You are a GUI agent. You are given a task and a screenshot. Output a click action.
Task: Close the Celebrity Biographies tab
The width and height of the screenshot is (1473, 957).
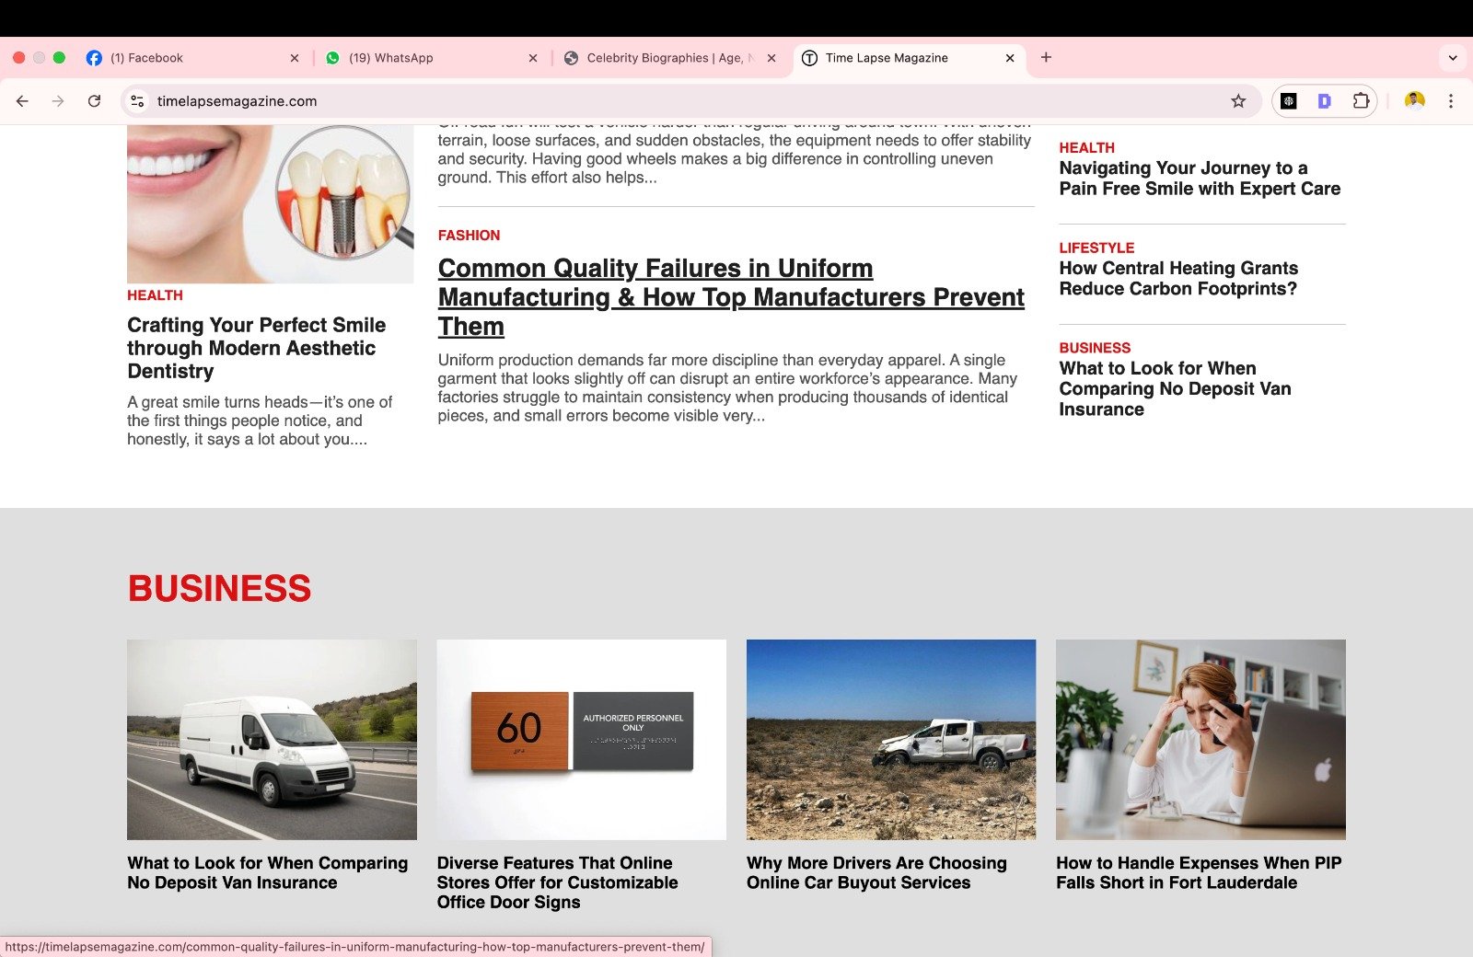click(x=771, y=58)
